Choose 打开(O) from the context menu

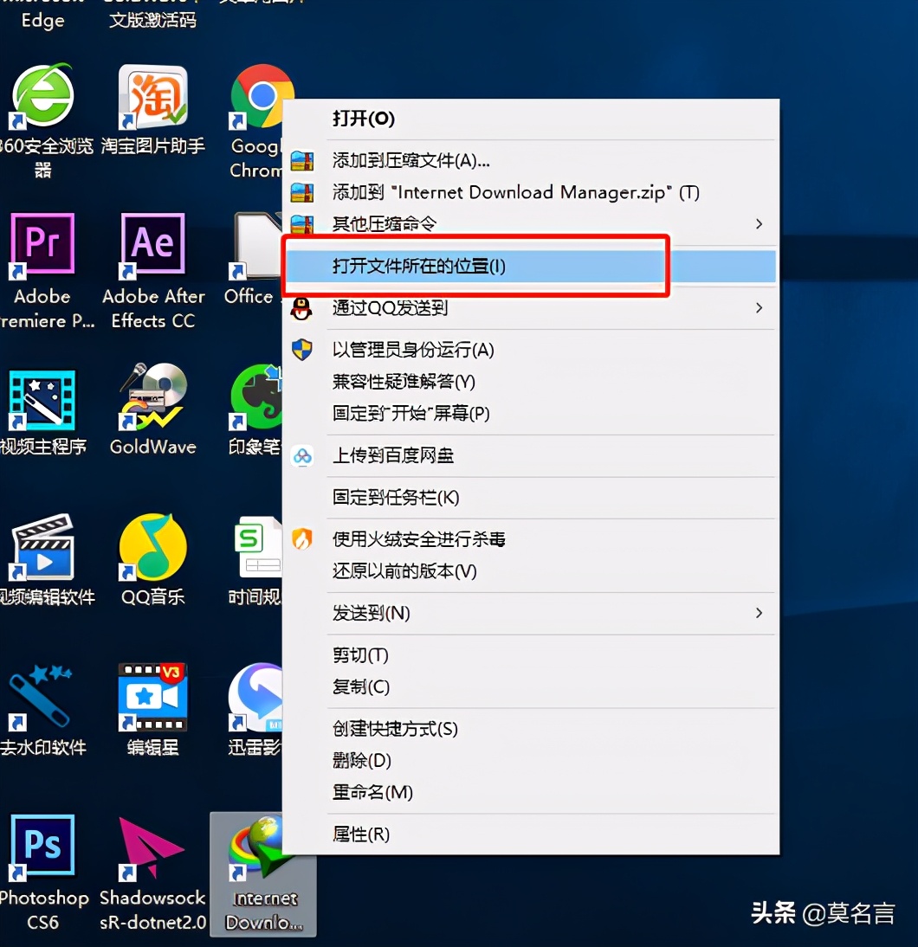pyautogui.click(x=363, y=119)
